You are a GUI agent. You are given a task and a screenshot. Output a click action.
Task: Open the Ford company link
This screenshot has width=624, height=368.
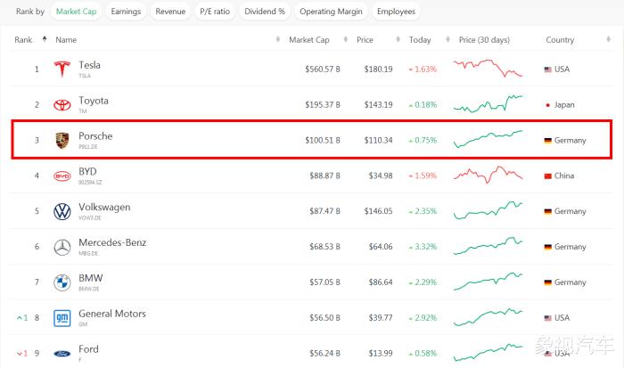point(88,349)
